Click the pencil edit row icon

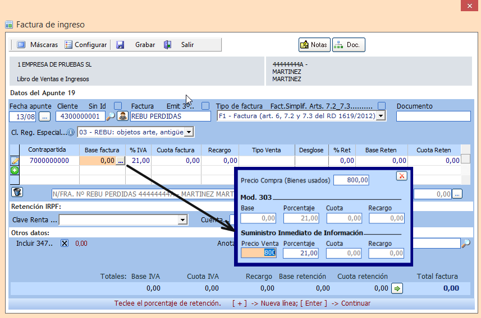click(15, 161)
